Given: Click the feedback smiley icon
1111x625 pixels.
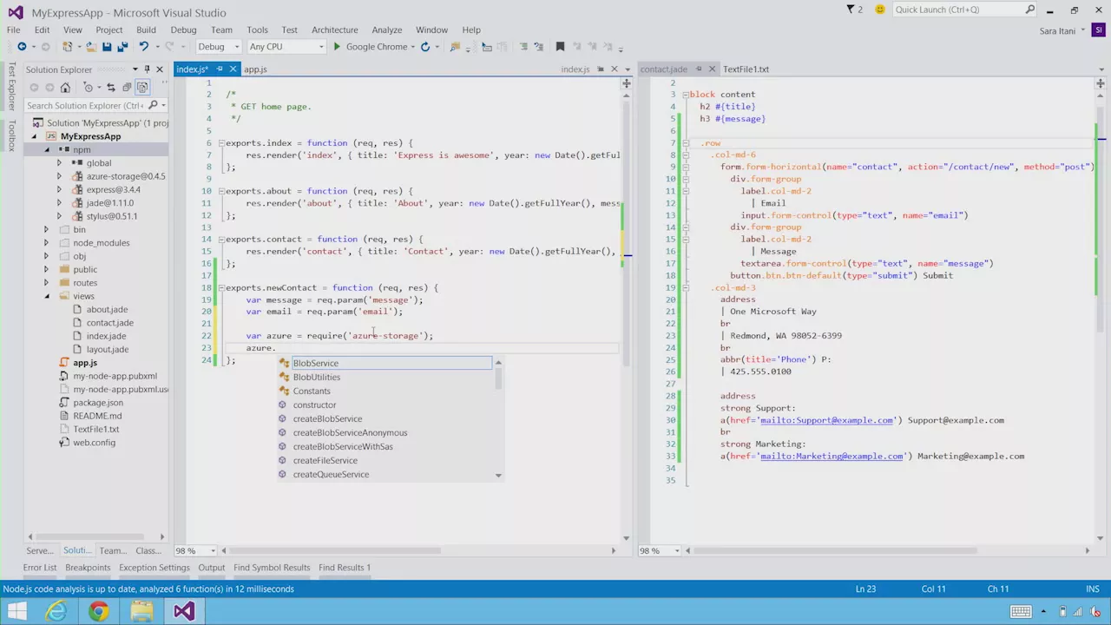Looking at the screenshot, I should [880, 10].
